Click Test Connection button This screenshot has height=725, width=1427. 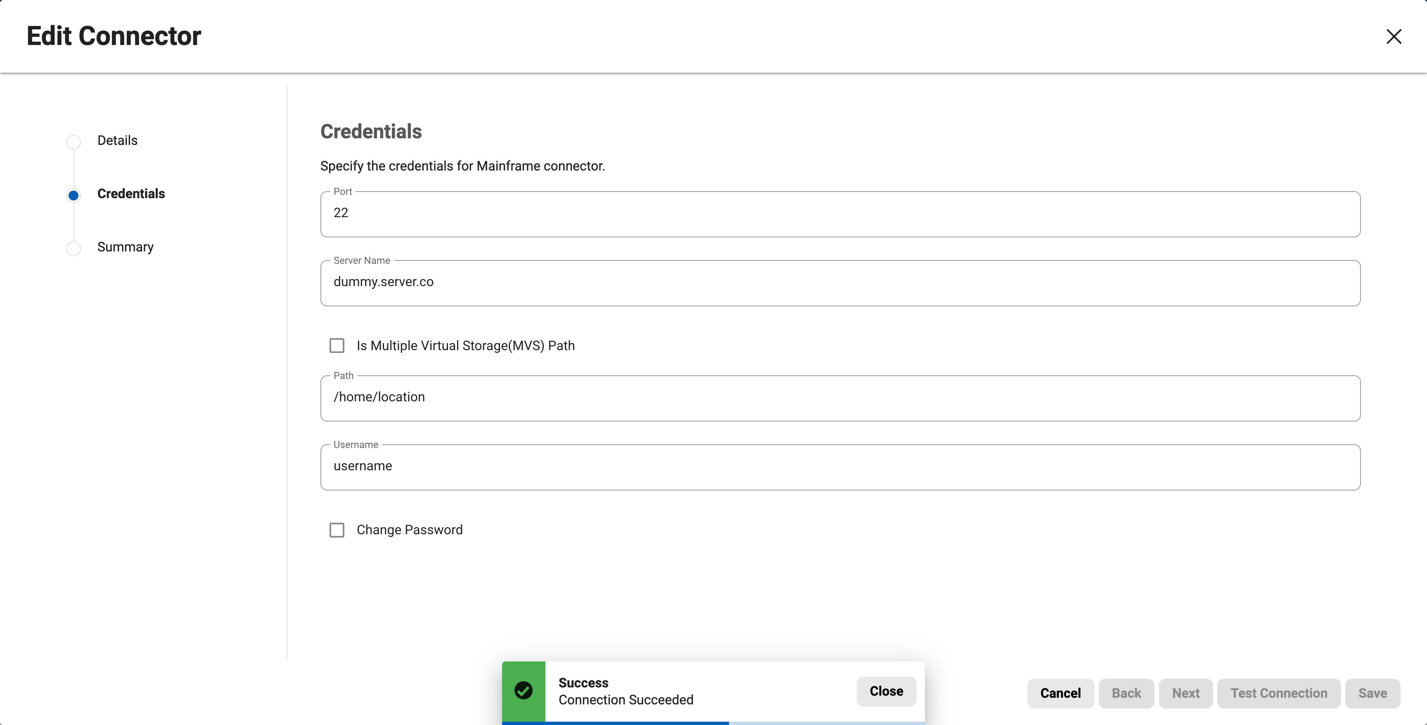pos(1278,694)
